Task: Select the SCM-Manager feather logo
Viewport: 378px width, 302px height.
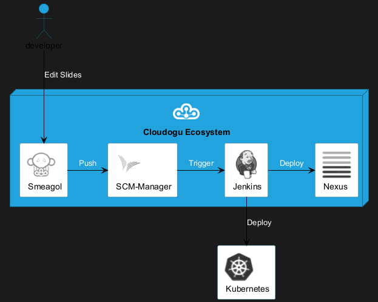Action: pyautogui.click(x=129, y=163)
